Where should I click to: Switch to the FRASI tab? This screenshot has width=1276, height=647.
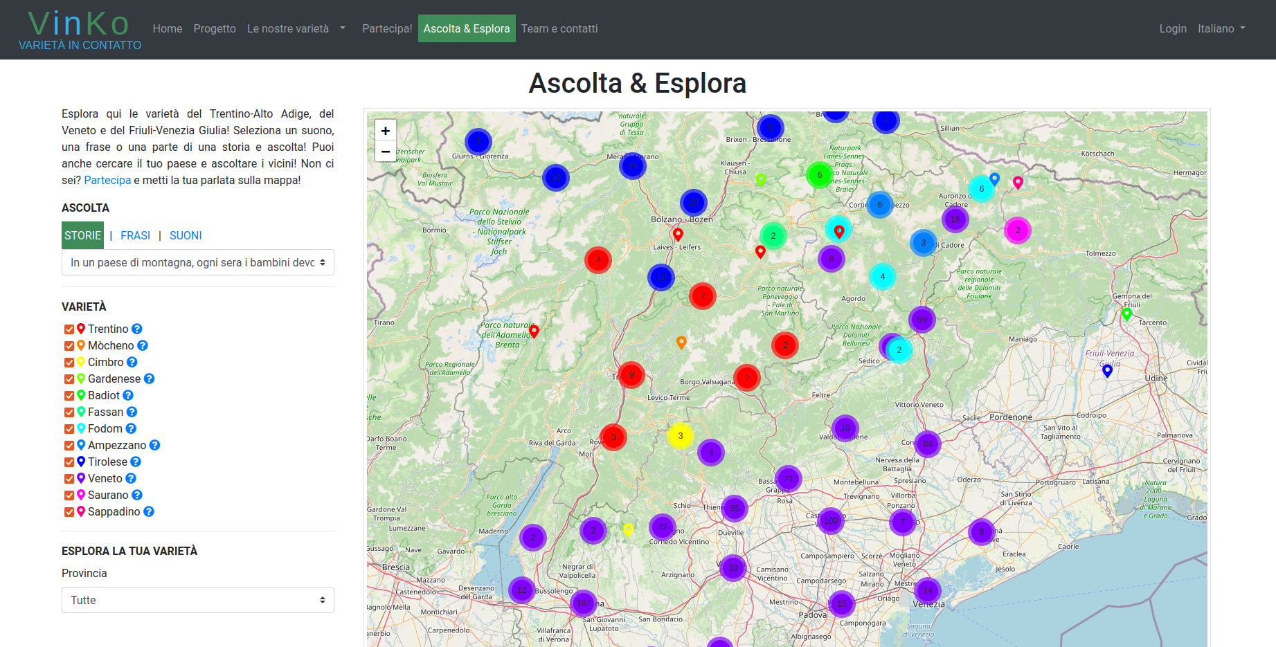[135, 235]
